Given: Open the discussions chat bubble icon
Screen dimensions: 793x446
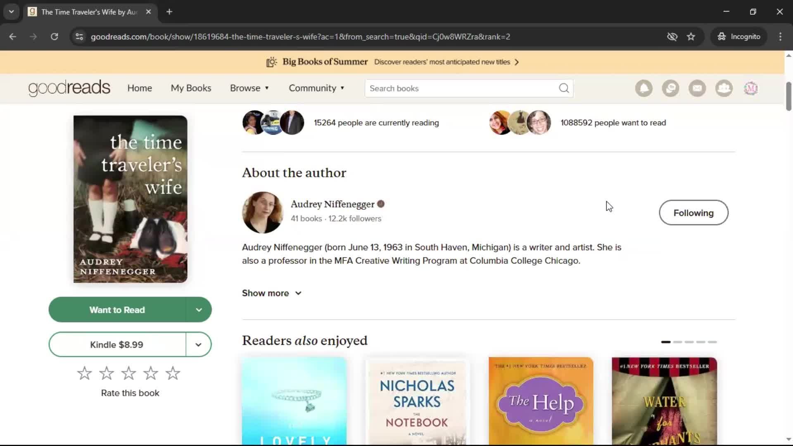Looking at the screenshot, I should tap(670, 88).
